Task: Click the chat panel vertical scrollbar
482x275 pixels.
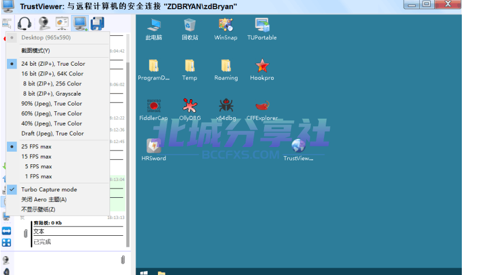Action: (127, 141)
